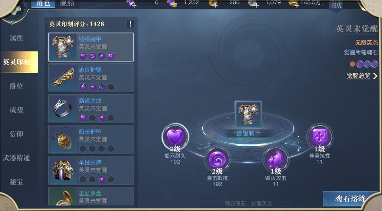Click the 魂石熔炼 button

point(350,198)
